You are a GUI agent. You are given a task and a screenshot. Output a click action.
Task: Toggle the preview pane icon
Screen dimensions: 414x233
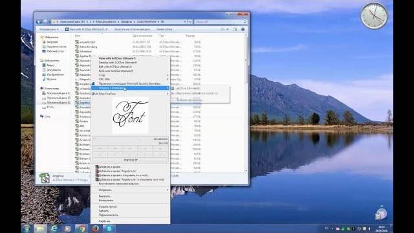[235, 29]
